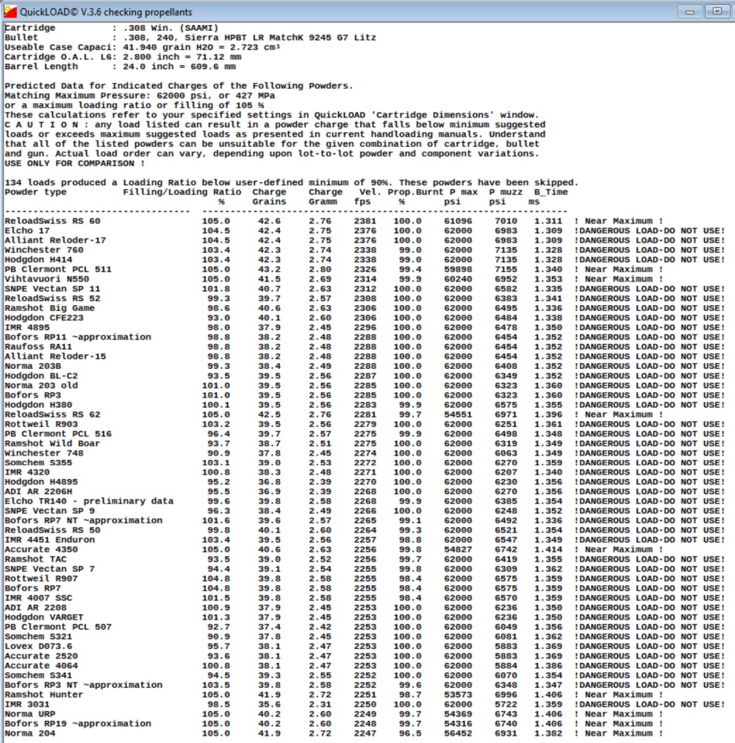Image resolution: width=735 pixels, height=743 pixels.
Task: Click the 'Matching Maximum Pressure: 62000 psi' line
Action: (x=140, y=96)
